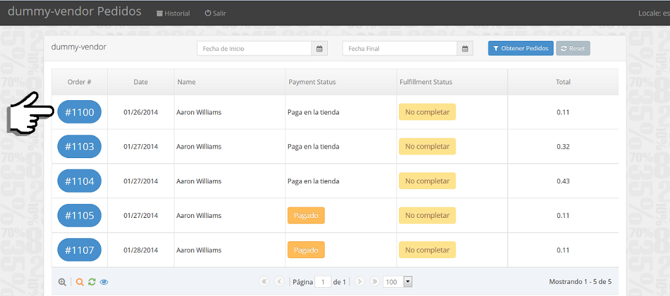Open the Historial menu item
This screenshot has width=670, height=296.
pyautogui.click(x=173, y=13)
